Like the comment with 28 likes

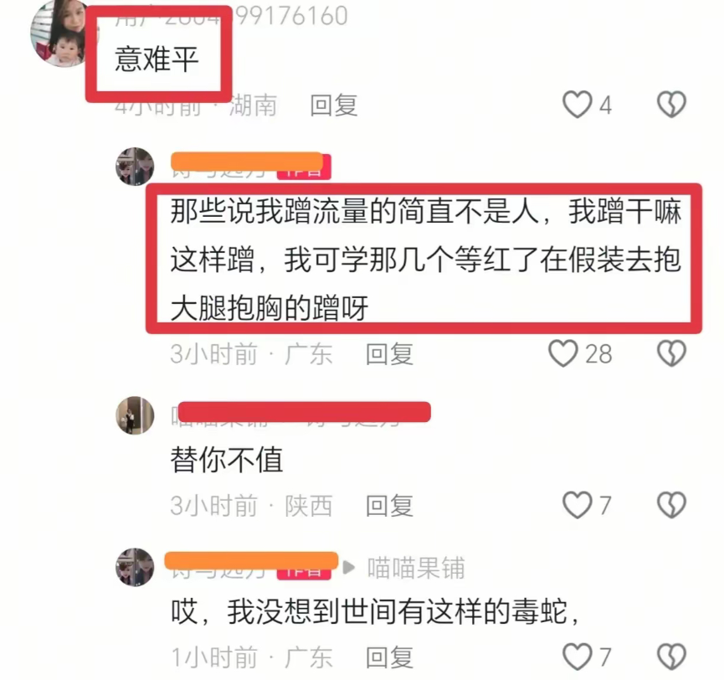pyautogui.click(x=563, y=353)
